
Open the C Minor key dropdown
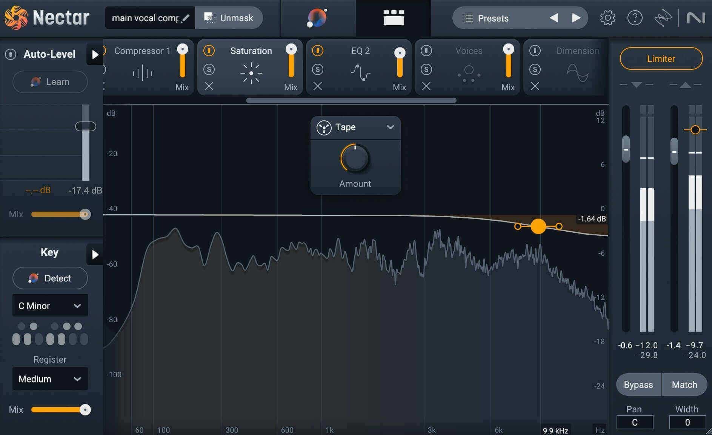pyautogui.click(x=50, y=306)
